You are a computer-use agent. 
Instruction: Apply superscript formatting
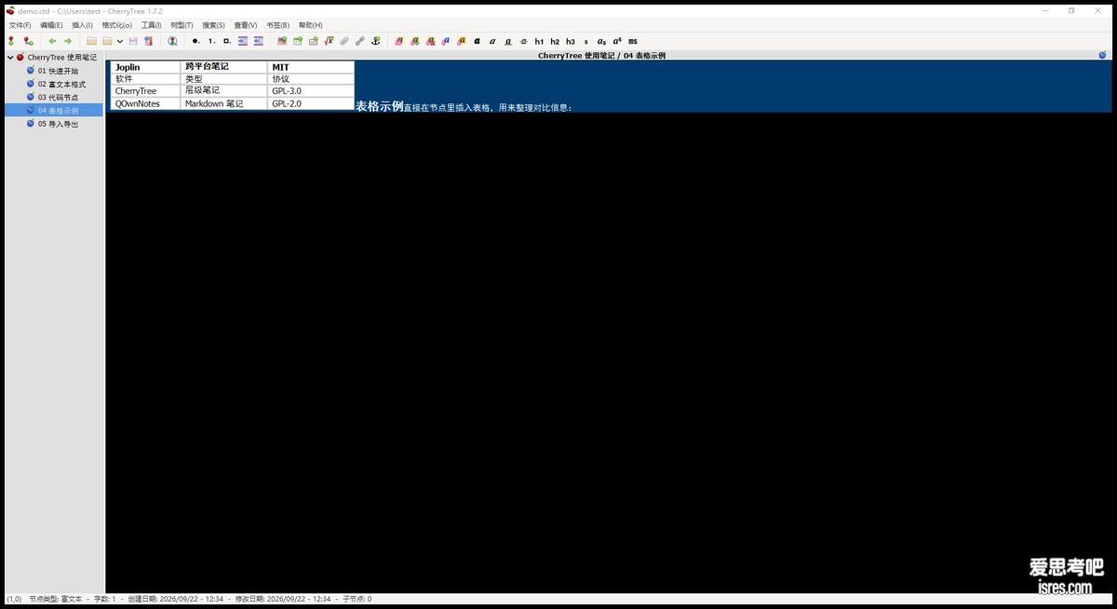click(x=617, y=41)
